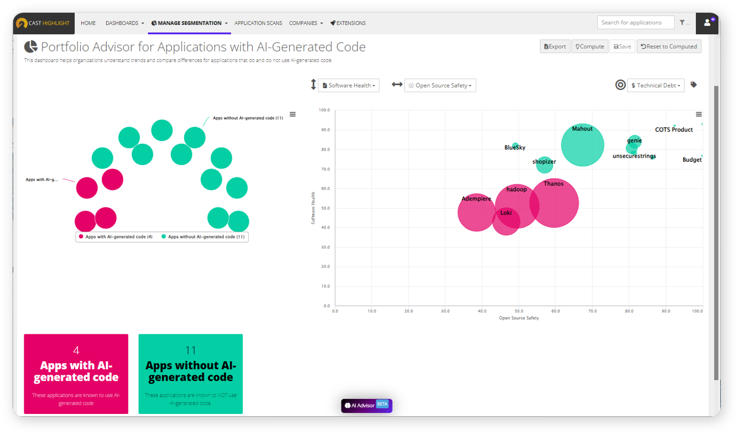Open the user profile icon
Image resolution: width=739 pixels, height=435 pixels.
(x=707, y=23)
